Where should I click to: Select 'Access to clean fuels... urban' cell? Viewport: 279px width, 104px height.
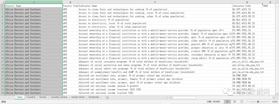pos(155,16)
